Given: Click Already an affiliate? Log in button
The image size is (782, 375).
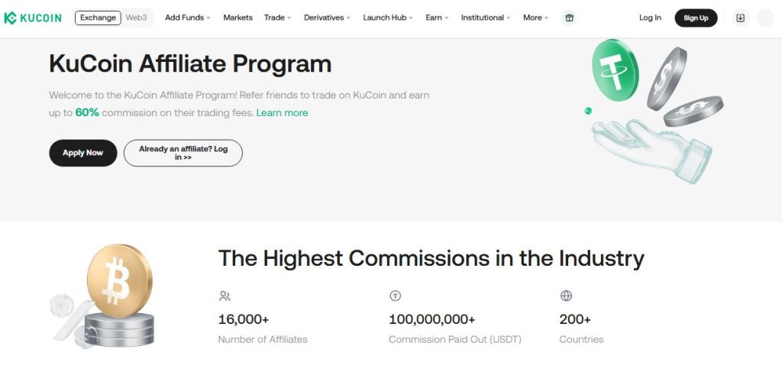Looking at the screenshot, I should coord(183,153).
